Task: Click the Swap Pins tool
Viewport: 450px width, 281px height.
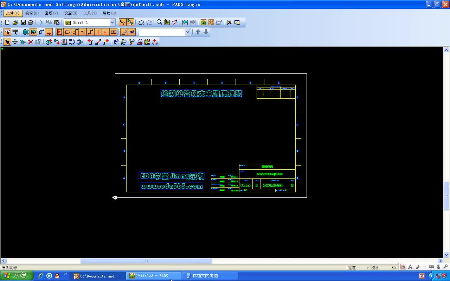Action: (x=80, y=42)
